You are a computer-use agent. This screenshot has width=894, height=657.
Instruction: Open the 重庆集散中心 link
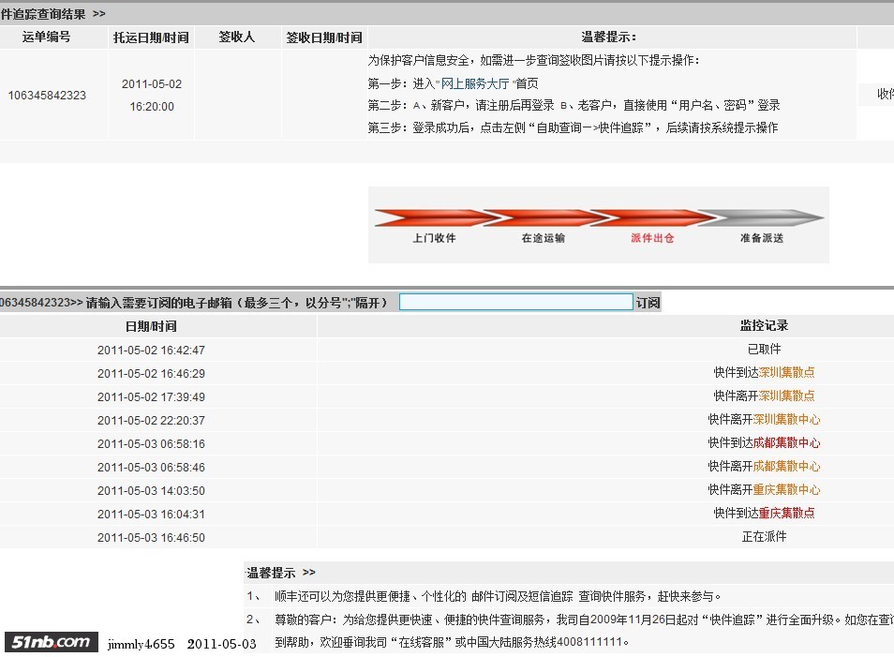[786, 489]
